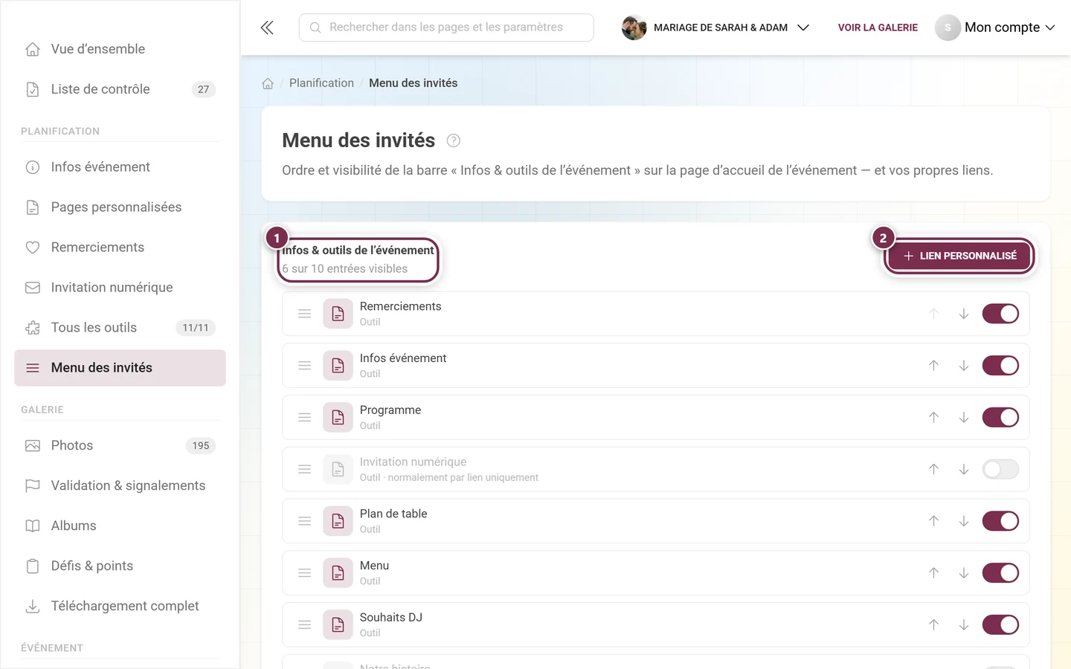
Task: Select Invitation numérique in sidebar
Action: [x=120, y=288]
